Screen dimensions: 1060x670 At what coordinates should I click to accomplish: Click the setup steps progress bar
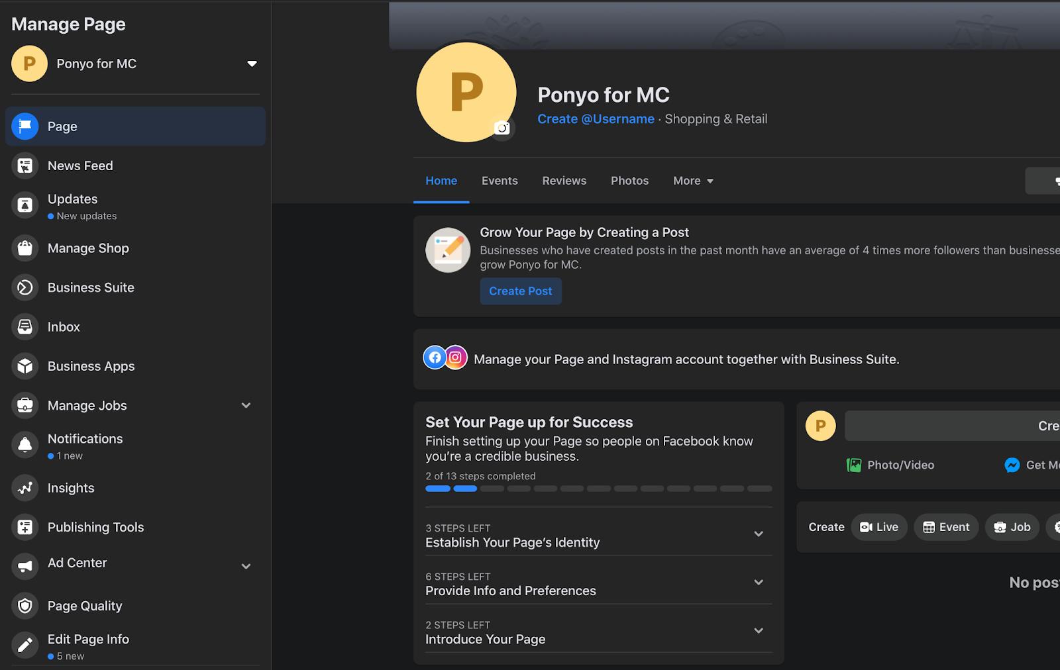[x=599, y=489]
